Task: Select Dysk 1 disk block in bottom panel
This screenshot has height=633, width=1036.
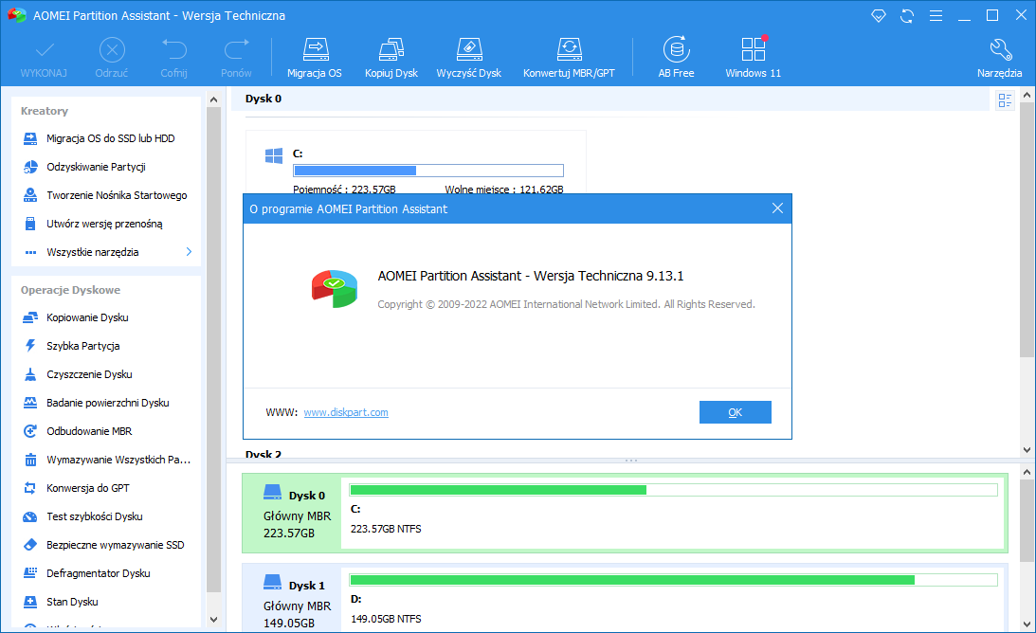Action: pyautogui.click(x=293, y=600)
